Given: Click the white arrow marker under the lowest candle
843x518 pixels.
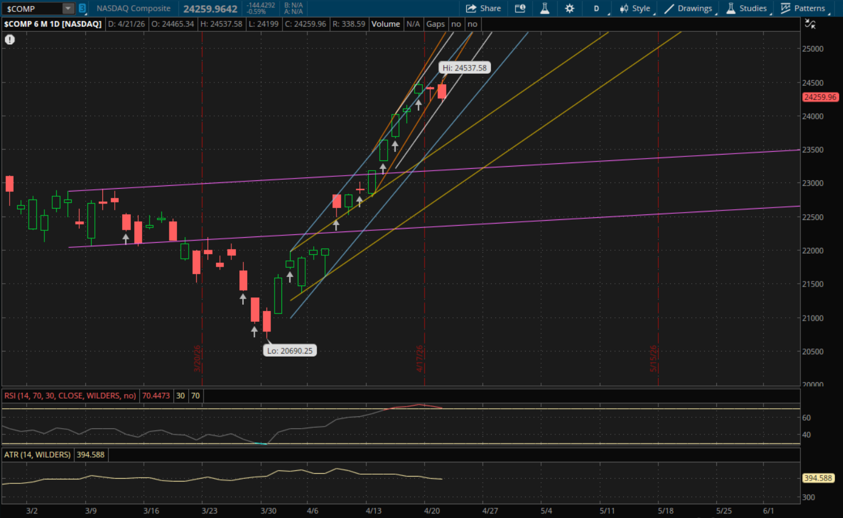Looking at the screenshot, I should coord(254,331).
